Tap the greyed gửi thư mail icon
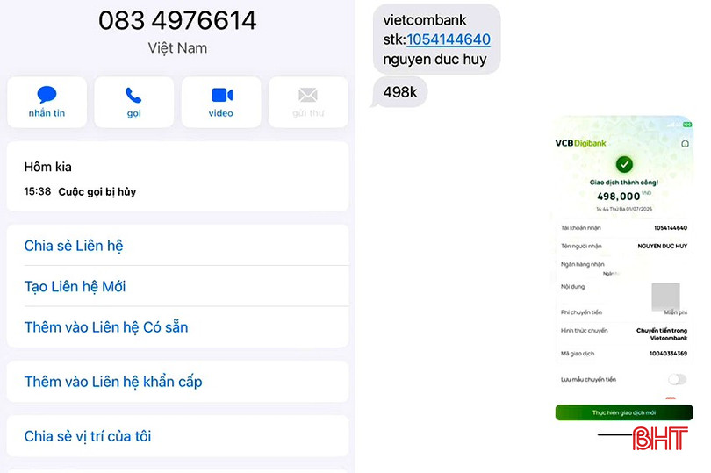Image resolution: width=711 pixels, height=473 pixels. pos(308,96)
